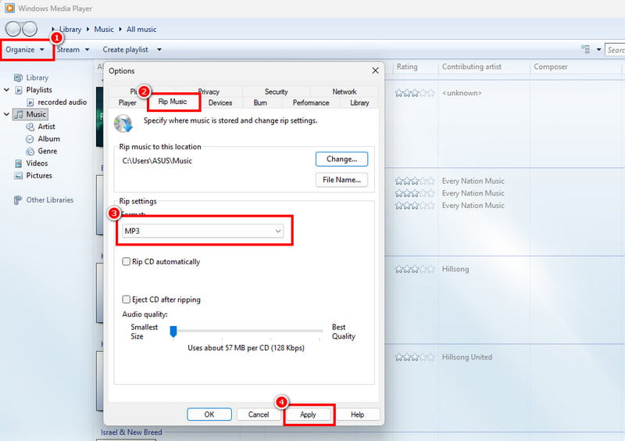The width and height of the screenshot is (625, 441).
Task: Click the Windows Media Player title bar icon
Action: pyautogui.click(x=9, y=8)
